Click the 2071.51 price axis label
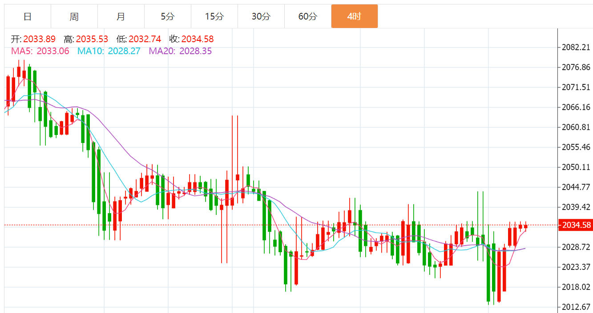The width and height of the screenshot is (593, 313). pyautogui.click(x=577, y=87)
